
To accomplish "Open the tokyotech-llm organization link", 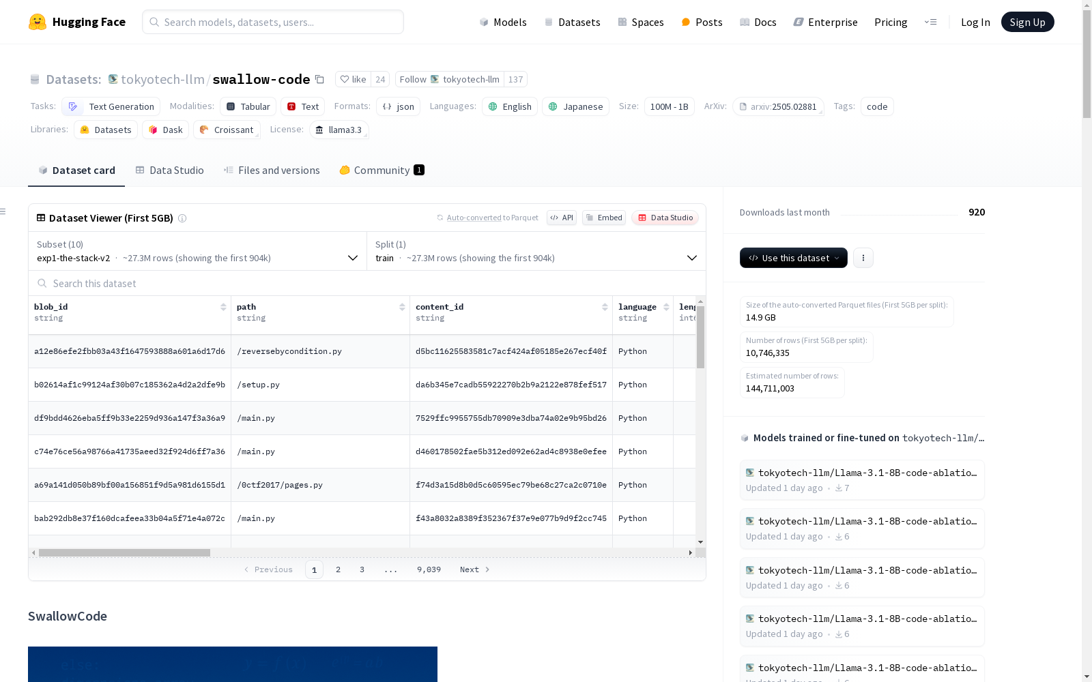I will tap(162, 79).
